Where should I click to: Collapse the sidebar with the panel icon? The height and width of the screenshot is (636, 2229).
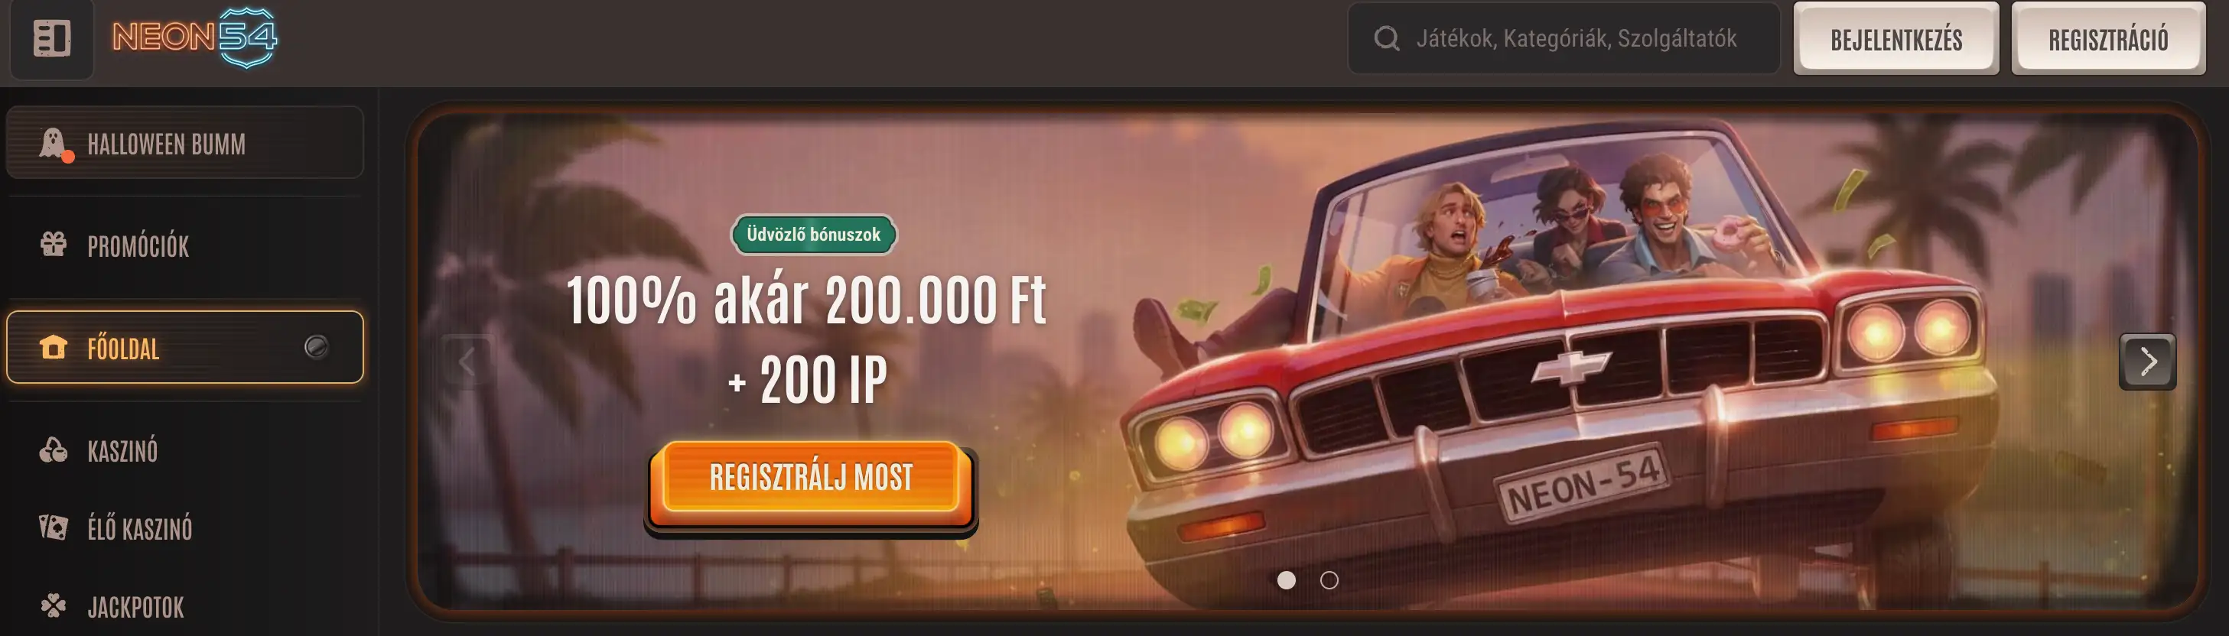52,38
